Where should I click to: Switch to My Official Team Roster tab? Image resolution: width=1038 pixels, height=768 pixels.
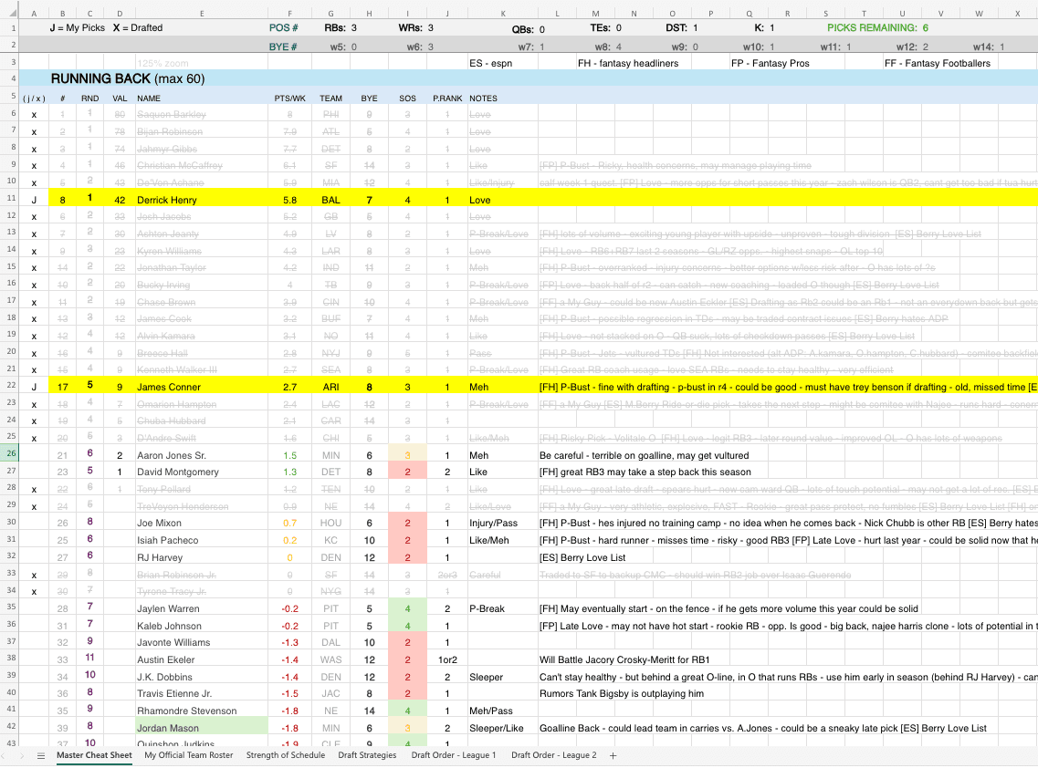click(x=189, y=754)
